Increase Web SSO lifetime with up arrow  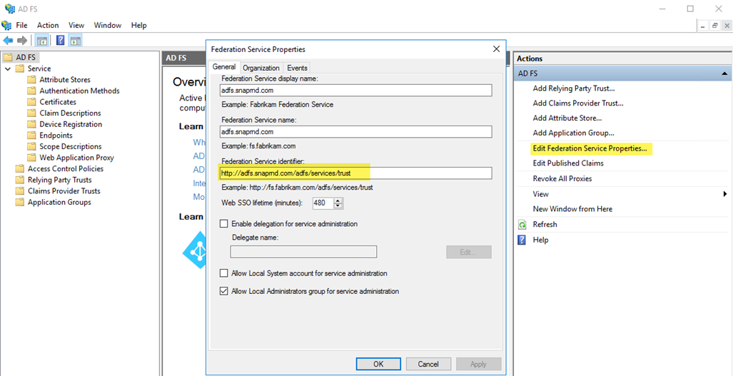[x=339, y=201]
